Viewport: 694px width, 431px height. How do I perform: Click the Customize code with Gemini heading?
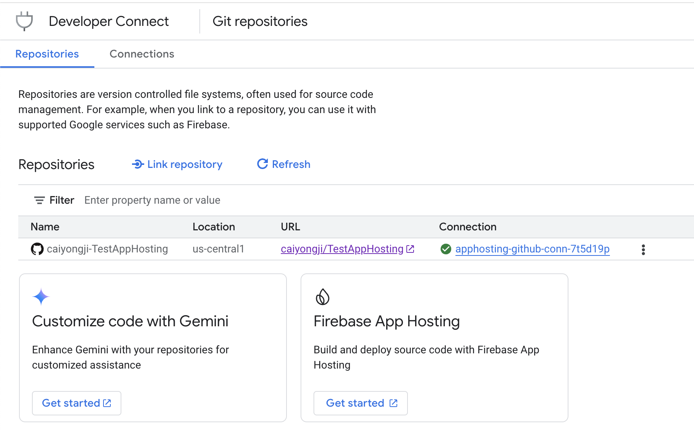[x=130, y=321]
